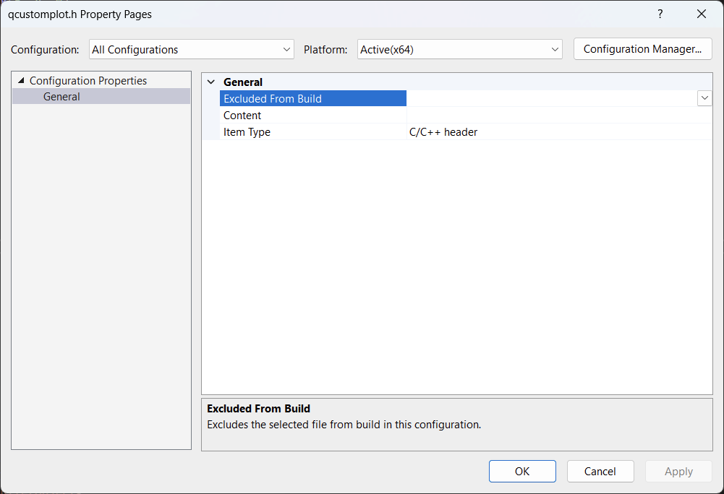Viewport: 724px width, 494px height.
Task: Collapse the Configuration Properties tree arrow
Action: [20, 81]
